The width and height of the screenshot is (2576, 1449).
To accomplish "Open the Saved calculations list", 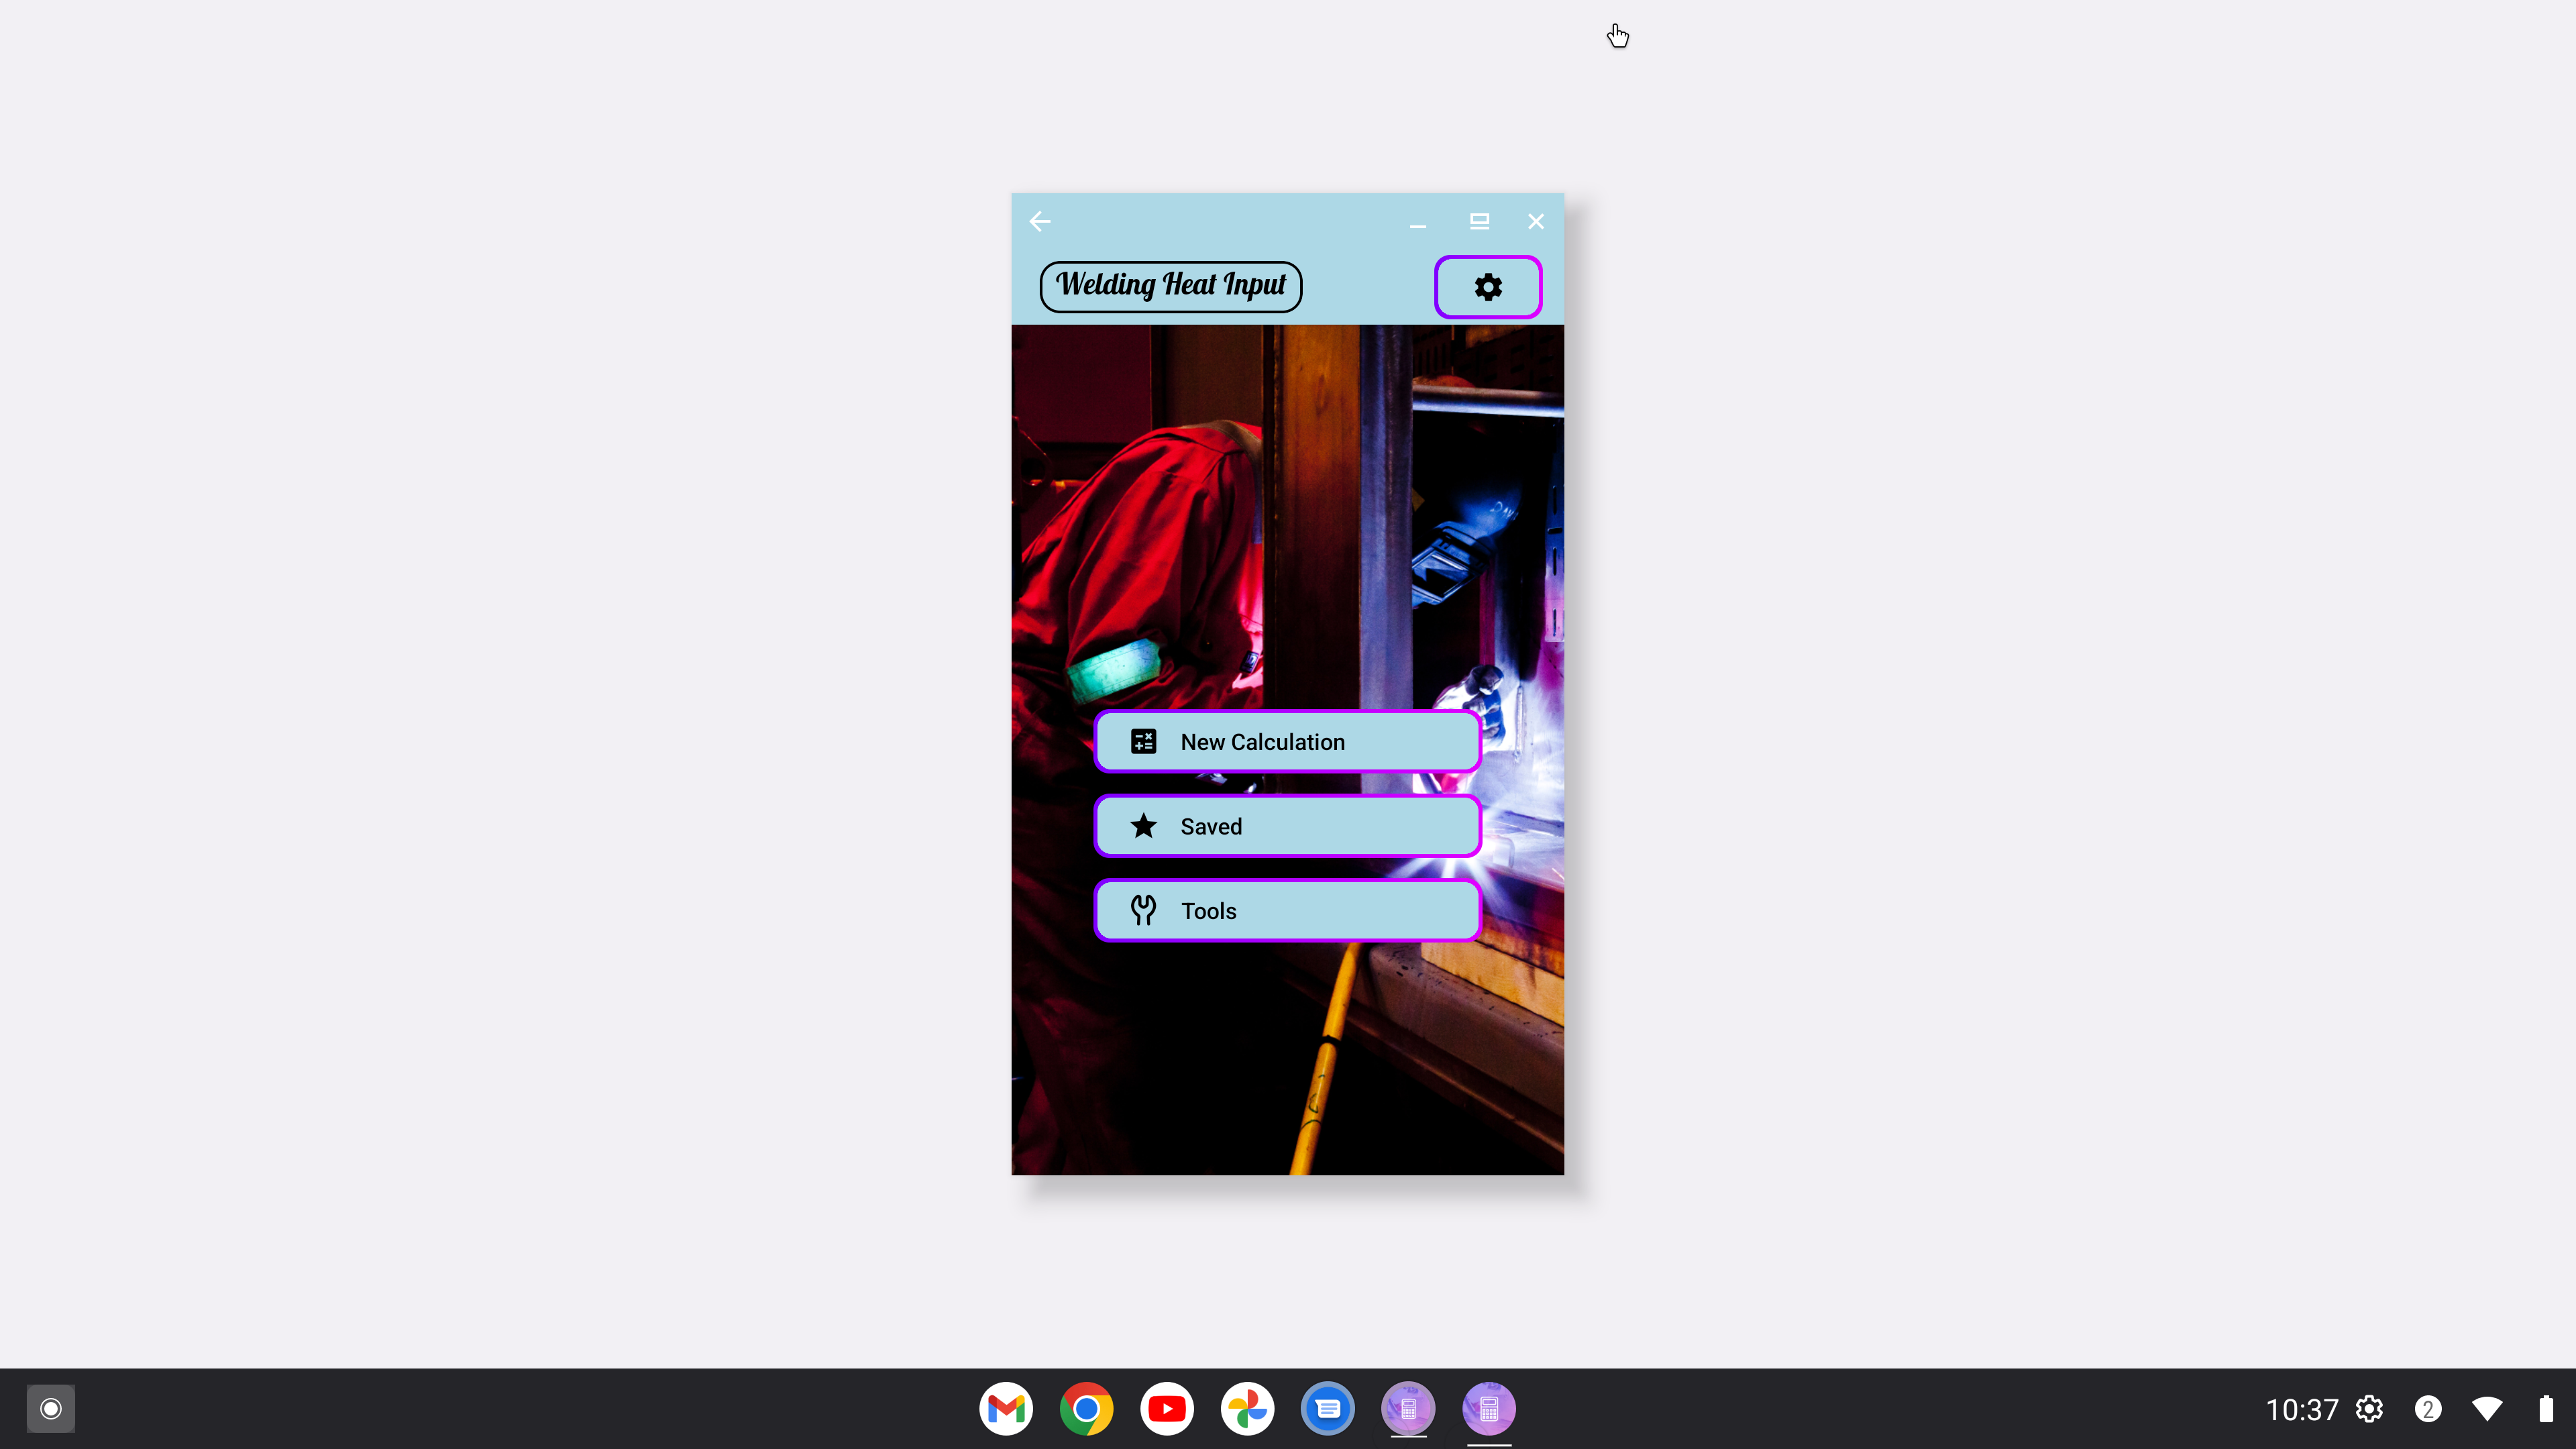I will click(x=1287, y=826).
